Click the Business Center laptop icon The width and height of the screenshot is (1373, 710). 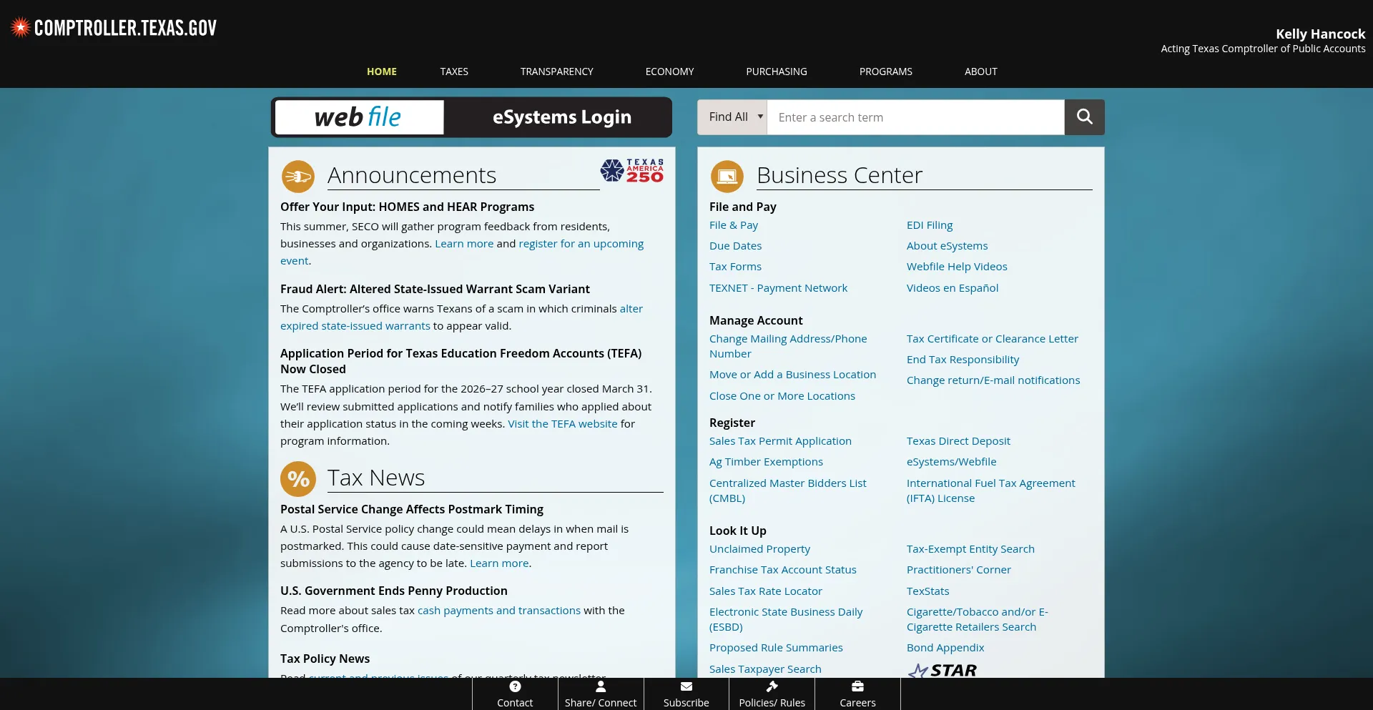727,177
